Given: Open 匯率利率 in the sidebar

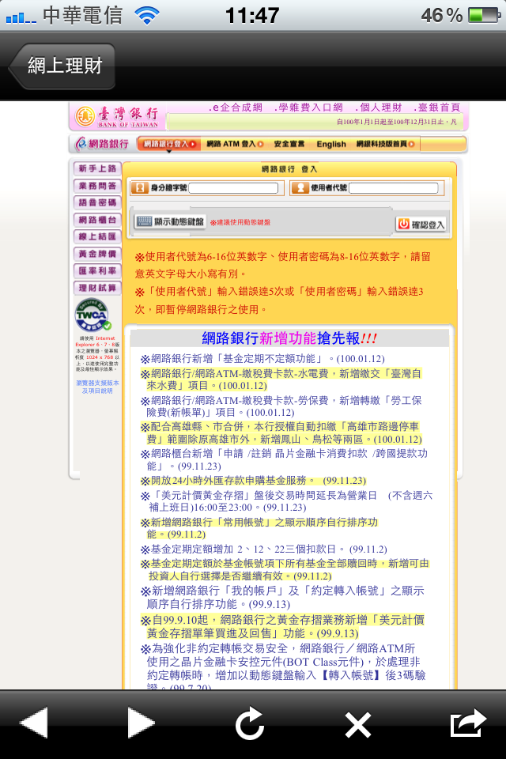Looking at the screenshot, I should 97,270.
